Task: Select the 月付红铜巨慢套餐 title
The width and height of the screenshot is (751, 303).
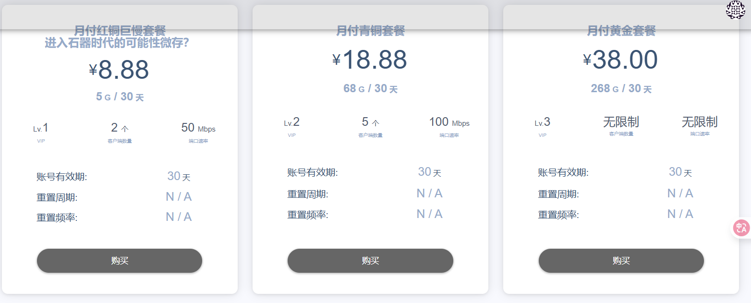Action: tap(120, 31)
